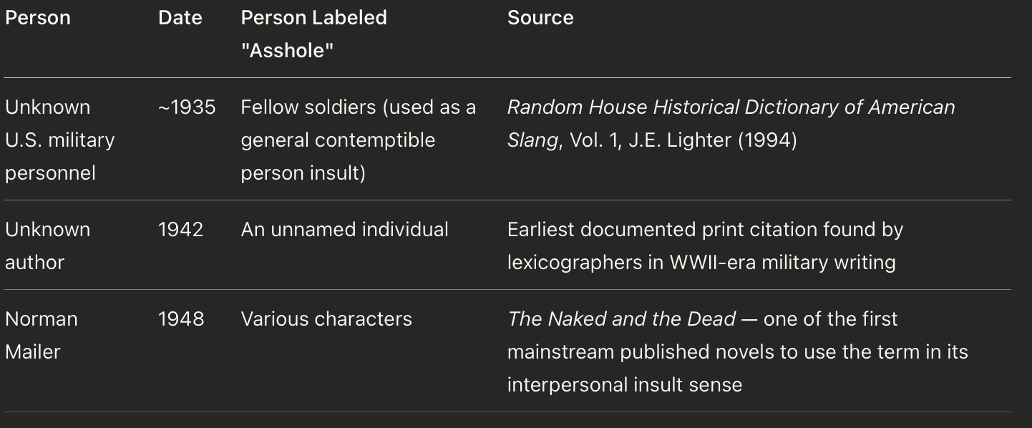Select the "Unknown author" cell
1032x428 pixels.
coord(47,245)
